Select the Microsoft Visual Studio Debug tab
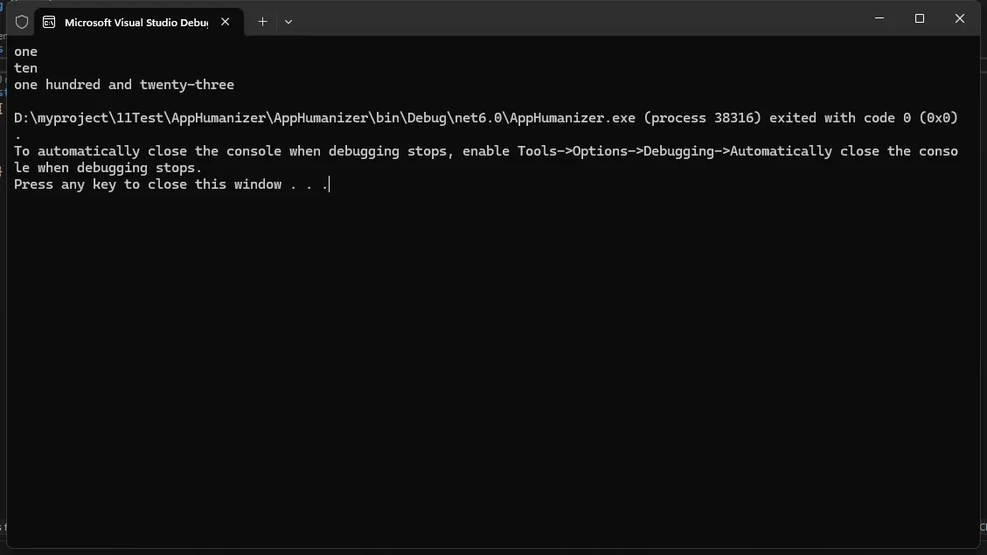Screen dimensions: 987x555 pyautogui.click(x=136, y=22)
